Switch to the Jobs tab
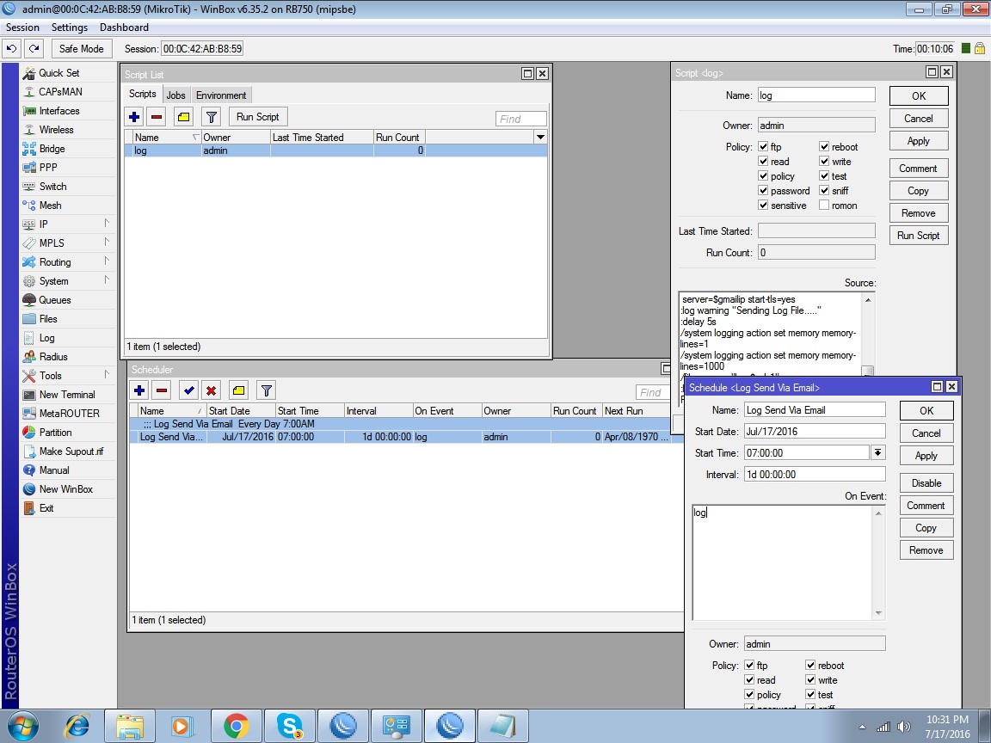Screen dimensions: 991x743 [175, 95]
